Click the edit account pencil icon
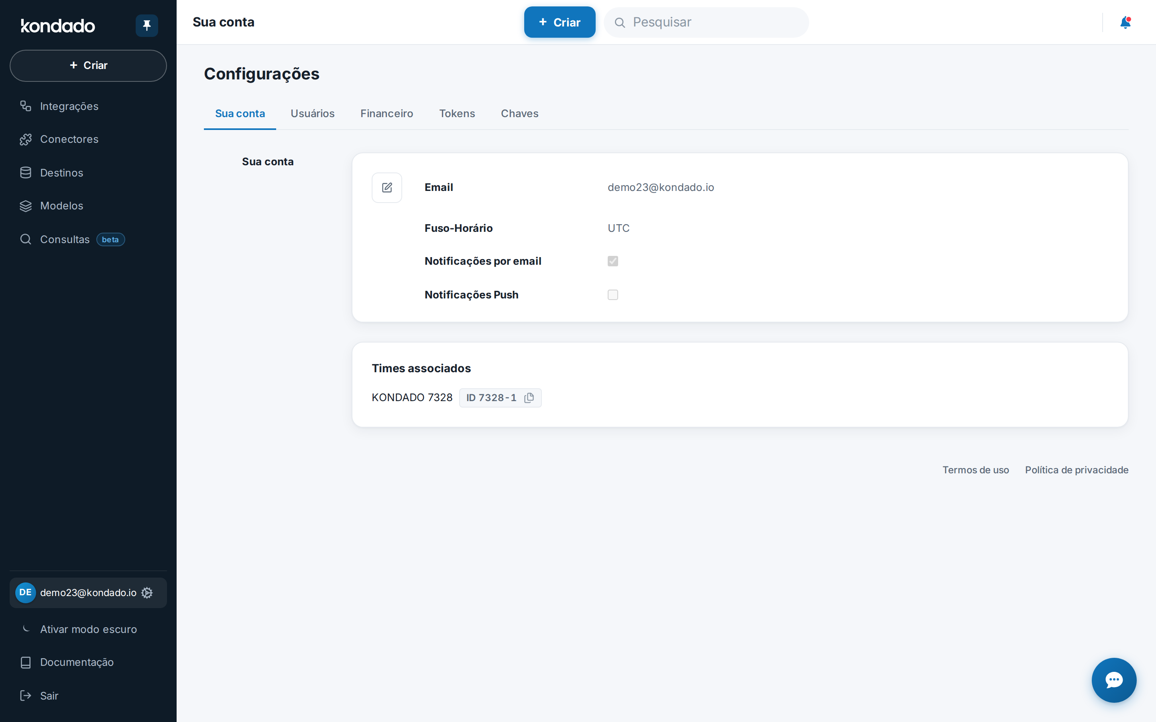 pos(387,188)
